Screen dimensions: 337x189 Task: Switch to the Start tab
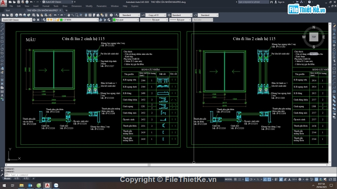(x=8, y=10)
